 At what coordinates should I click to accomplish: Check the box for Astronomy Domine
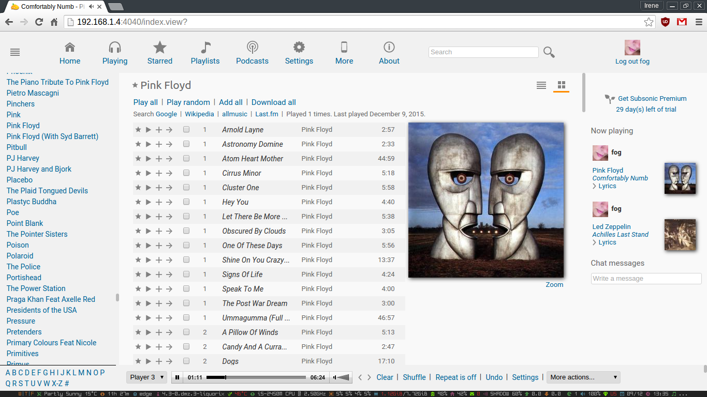(186, 144)
